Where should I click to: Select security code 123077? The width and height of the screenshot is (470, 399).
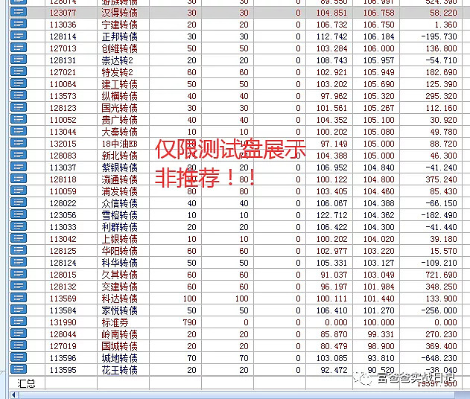pos(63,13)
